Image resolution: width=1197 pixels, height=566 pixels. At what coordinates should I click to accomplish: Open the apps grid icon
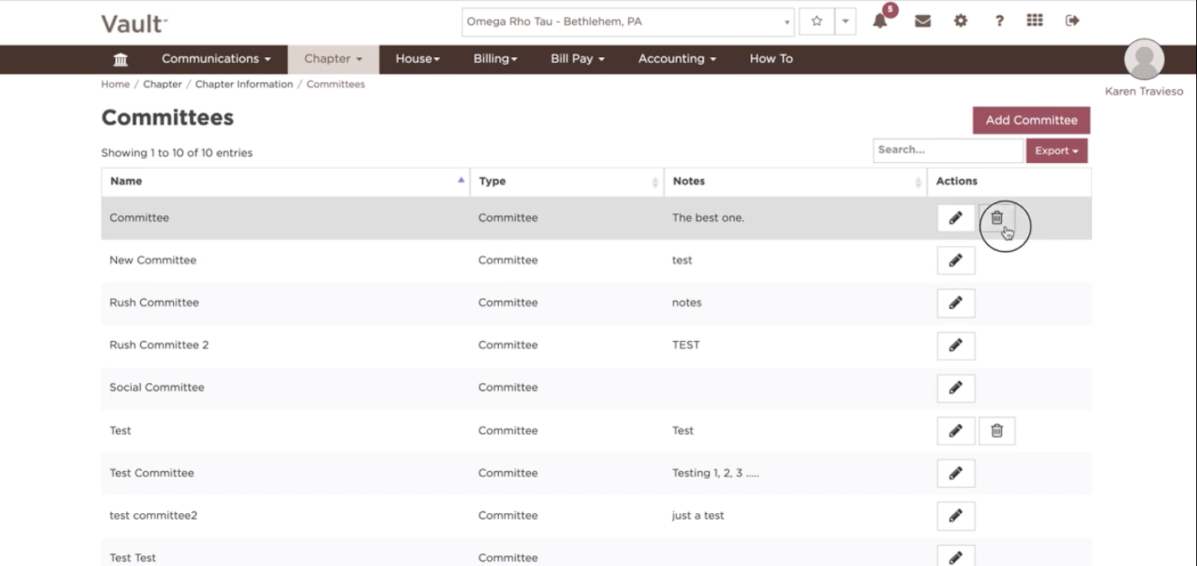(1035, 20)
